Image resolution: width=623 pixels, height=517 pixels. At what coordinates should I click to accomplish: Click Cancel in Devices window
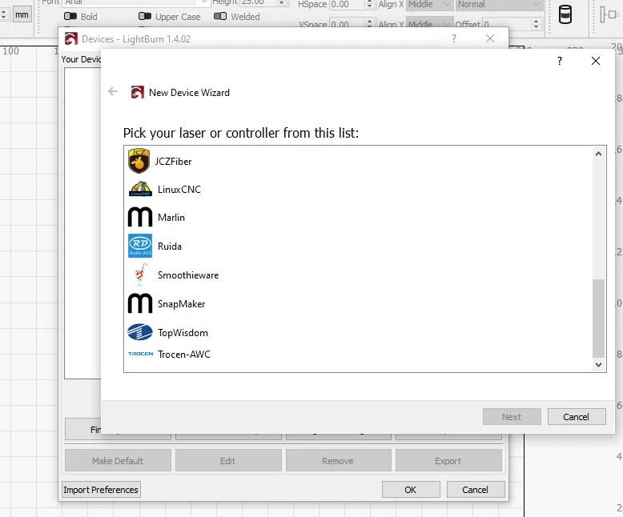[475, 490]
